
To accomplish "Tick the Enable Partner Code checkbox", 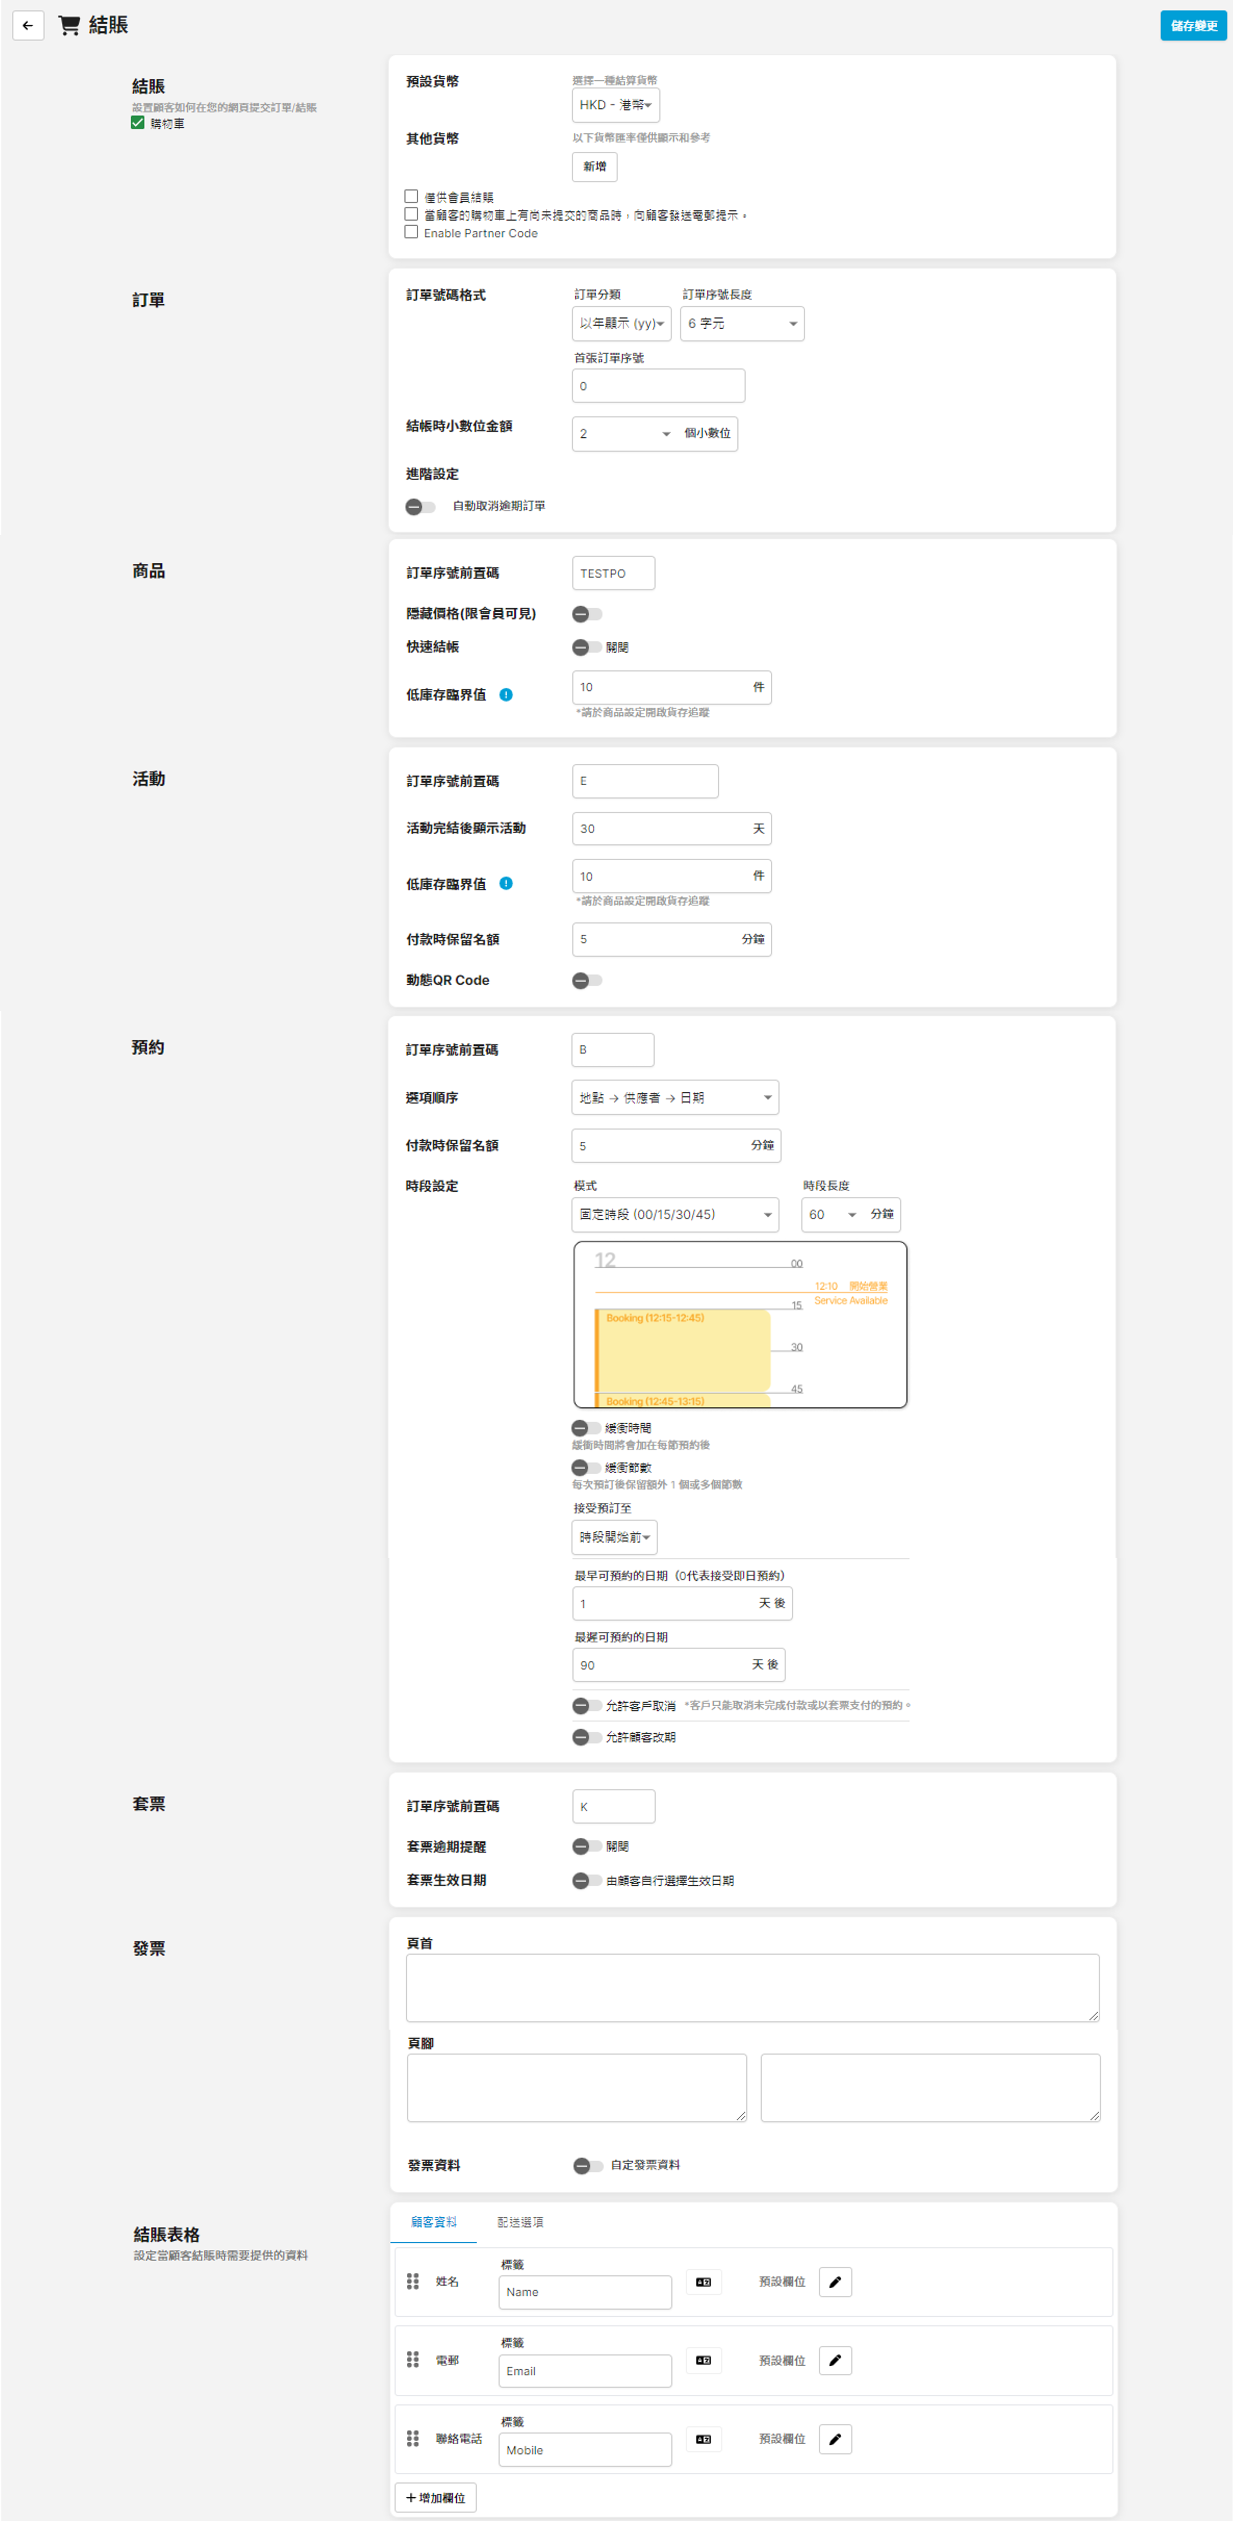I will coord(411,232).
